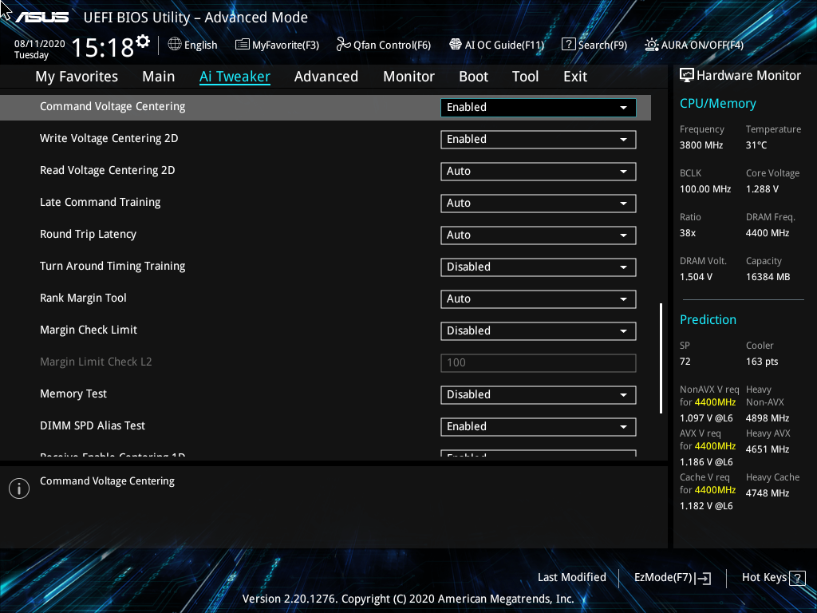Set Round Trip Latency away from Auto
The width and height of the screenshot is (817, 613).
tap(538, 235)
